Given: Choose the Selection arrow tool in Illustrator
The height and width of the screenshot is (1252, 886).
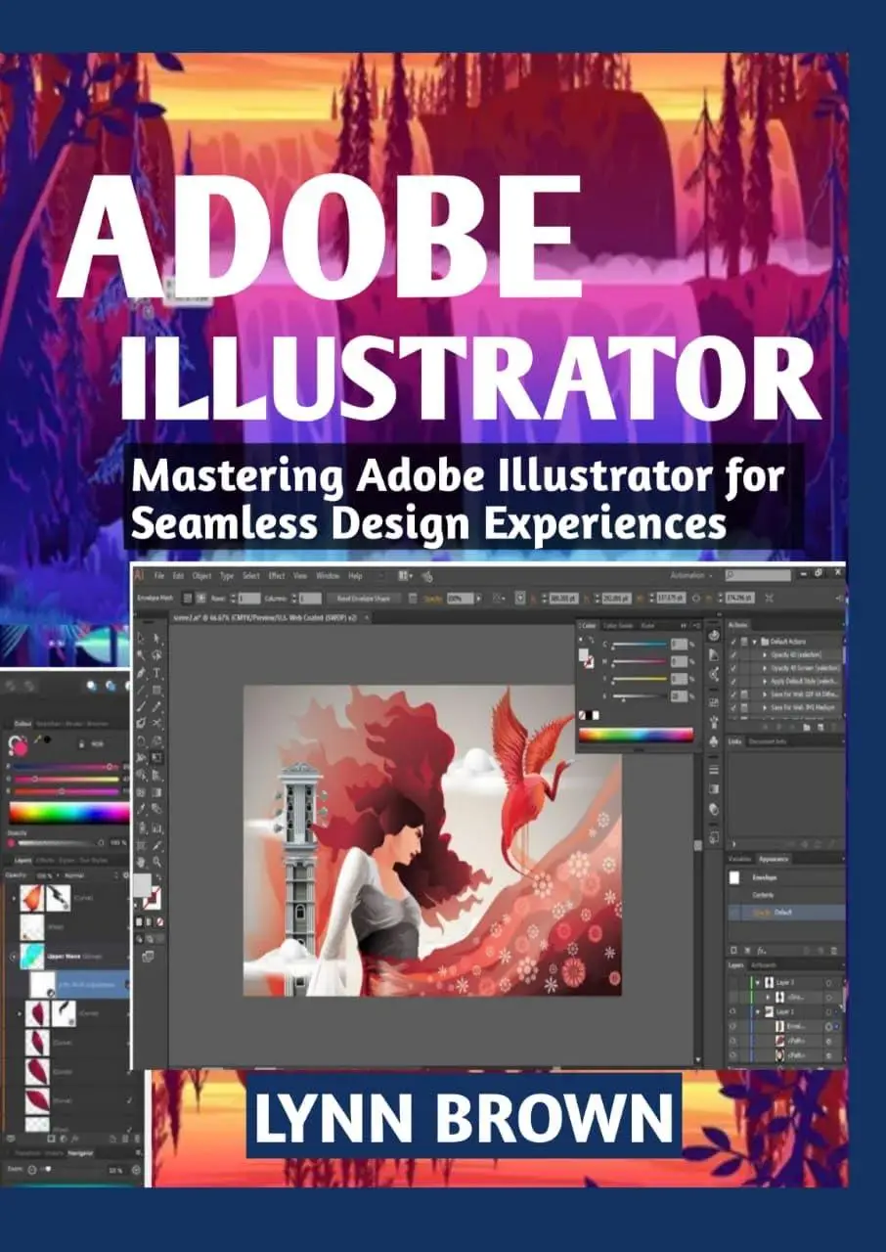Looking at the screenshot, I should click(142, 639).
